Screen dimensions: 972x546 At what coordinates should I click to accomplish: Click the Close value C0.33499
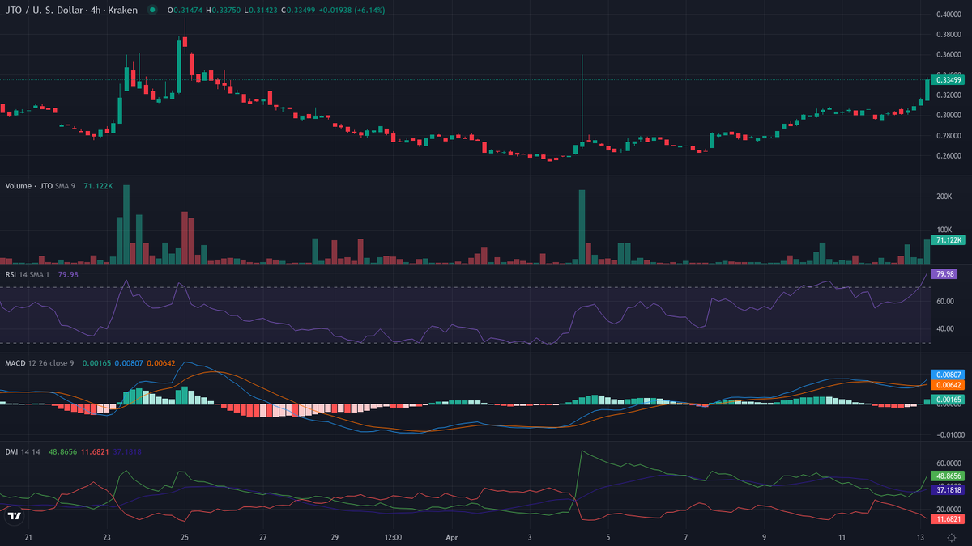tap(297, 10)
